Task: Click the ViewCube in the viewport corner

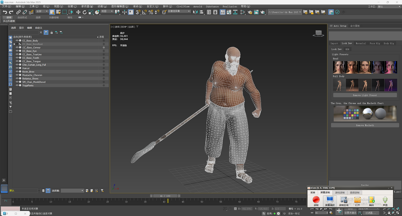Action: coord(318,33)
